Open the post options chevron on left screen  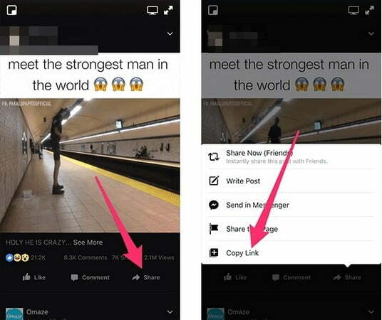170,33
